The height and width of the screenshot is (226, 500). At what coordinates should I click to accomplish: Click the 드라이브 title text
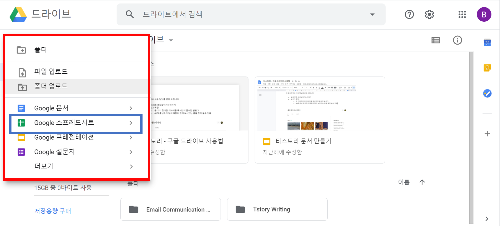tap(51, 14)
